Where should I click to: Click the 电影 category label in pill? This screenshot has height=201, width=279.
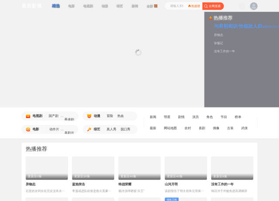point(36,129)
